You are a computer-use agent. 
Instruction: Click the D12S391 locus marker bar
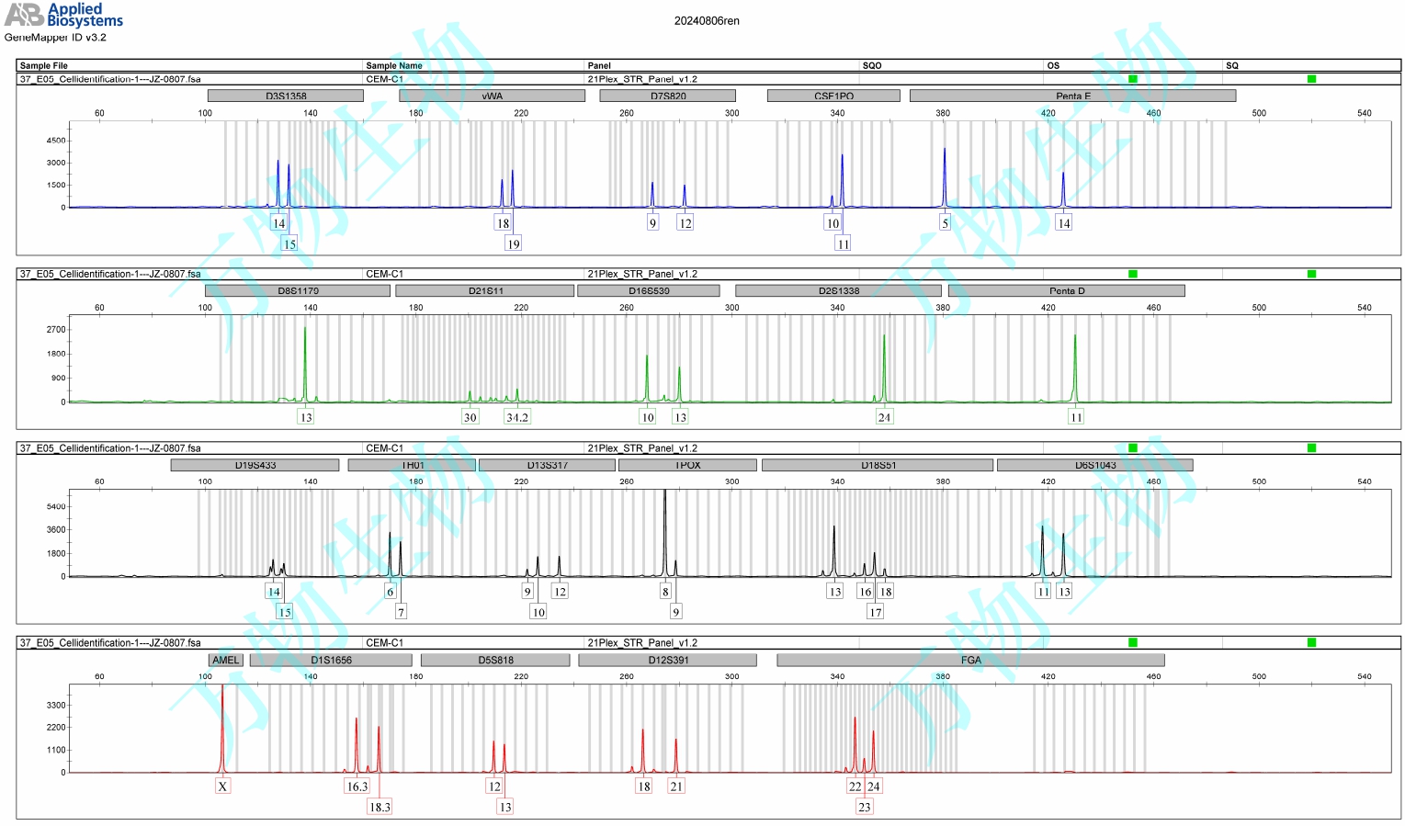coord(667,660)
